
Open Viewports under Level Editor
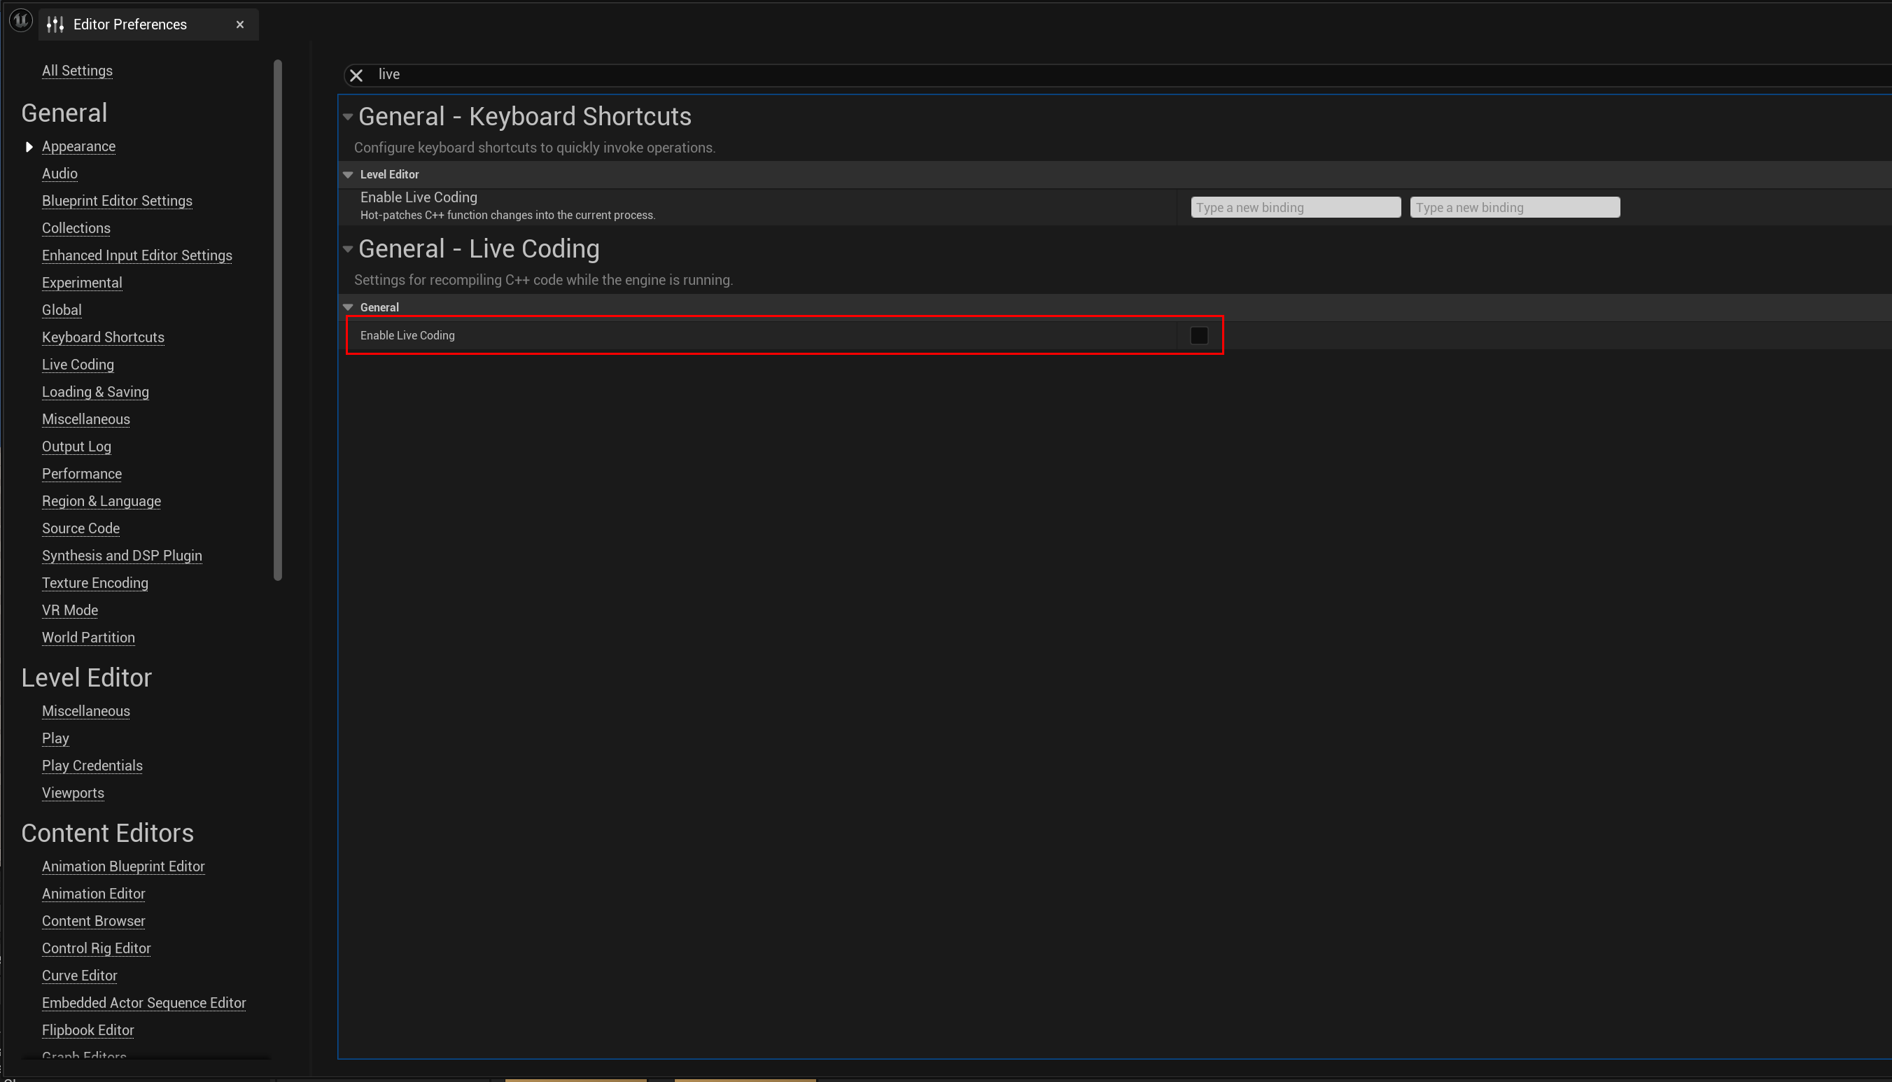tap(73, 793)
